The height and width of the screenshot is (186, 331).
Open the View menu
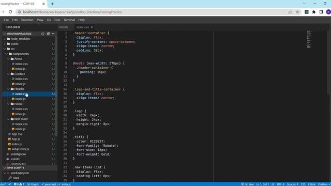pyautogui.click(x=40, y=20)
